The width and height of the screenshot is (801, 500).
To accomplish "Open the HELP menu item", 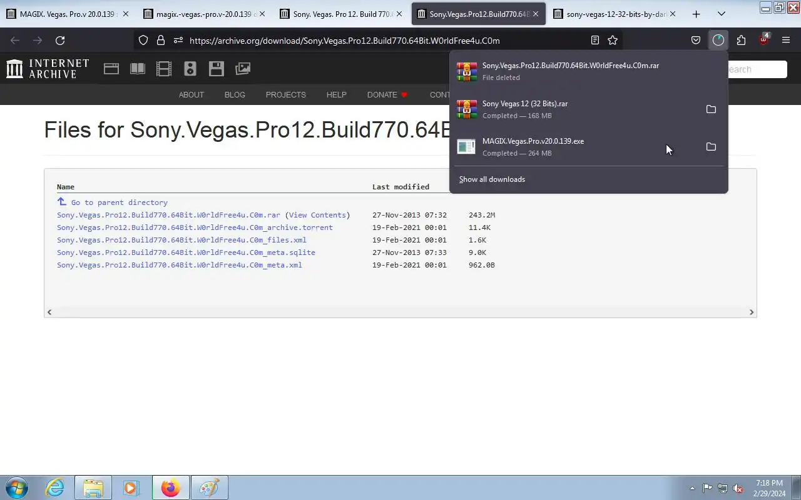I will pyautogui.click(x=336, y=95).
